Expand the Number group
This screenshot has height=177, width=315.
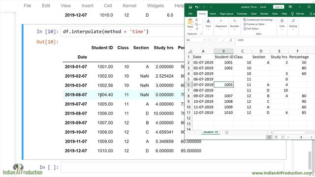click(x=234, y=24)
